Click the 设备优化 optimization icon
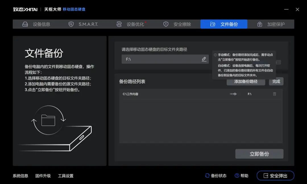 coord(119,24)
